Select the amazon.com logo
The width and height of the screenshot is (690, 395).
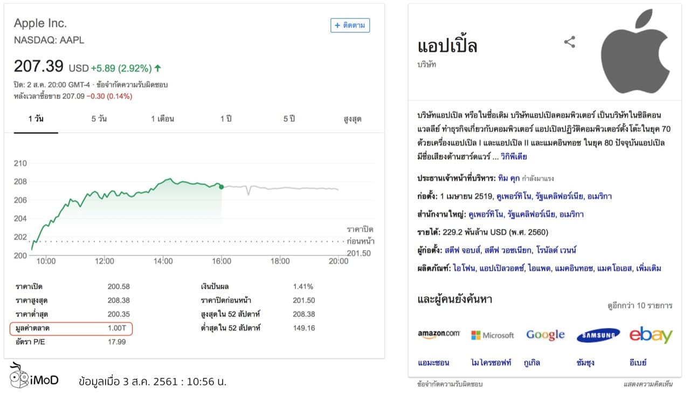(439, 335)
